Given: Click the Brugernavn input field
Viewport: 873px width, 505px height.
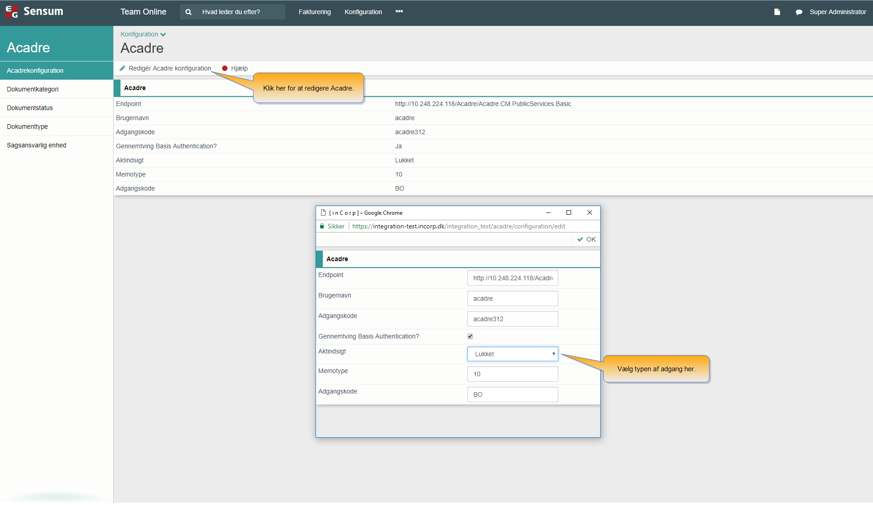Looking at the screenshot, I should click(x=512, y=298).
